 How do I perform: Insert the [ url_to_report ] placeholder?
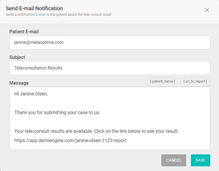[x=195, y=82]
